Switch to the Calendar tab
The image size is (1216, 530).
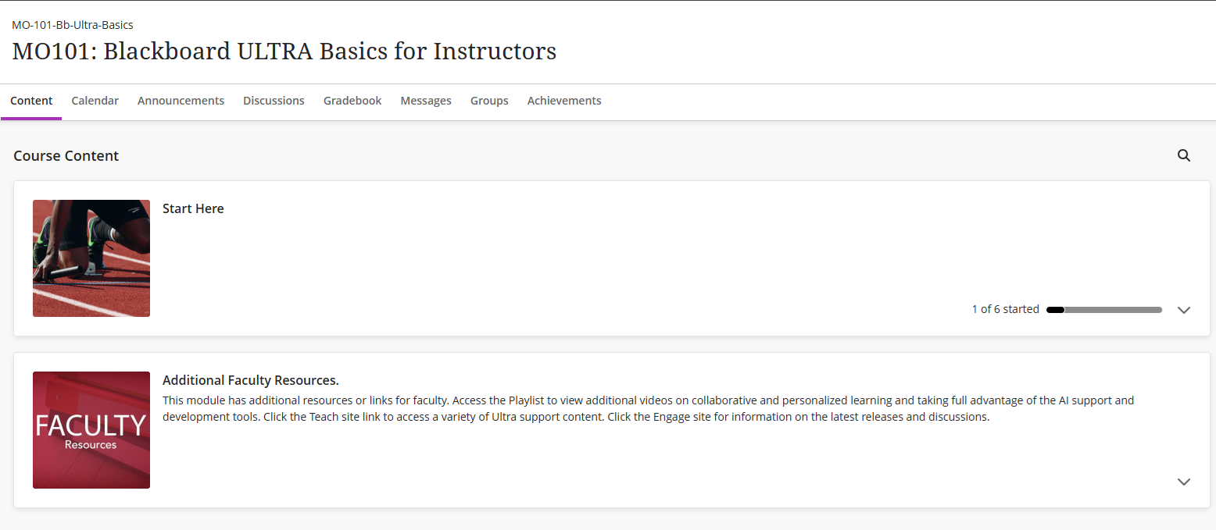95,101
